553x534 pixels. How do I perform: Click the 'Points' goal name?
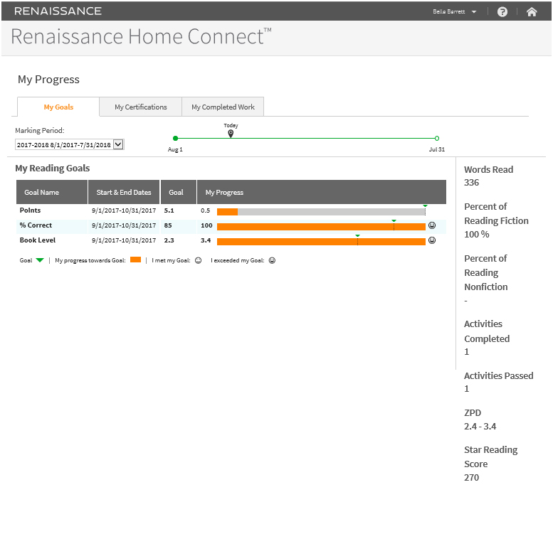(30, 210)
